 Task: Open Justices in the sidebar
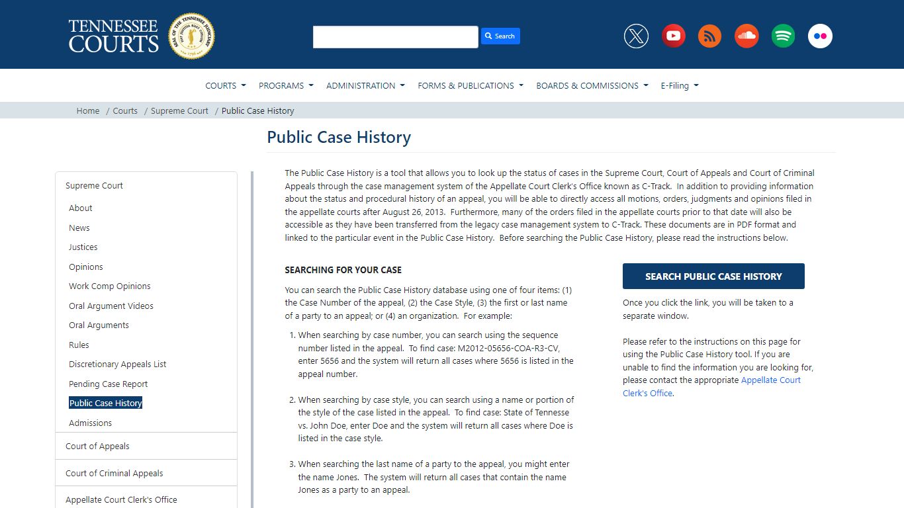point(83,247)
